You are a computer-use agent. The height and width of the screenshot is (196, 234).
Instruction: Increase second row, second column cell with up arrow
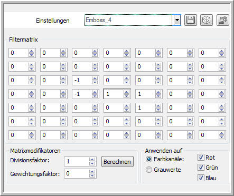click(63, 65)
